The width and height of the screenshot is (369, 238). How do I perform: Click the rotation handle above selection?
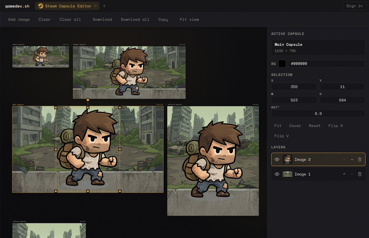[x=88, y=100]
